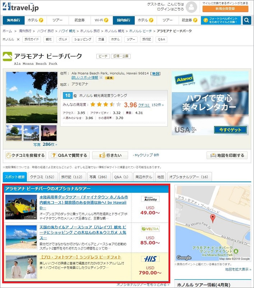This screenshot has width=254, height=288.
Task: Switch to the 周辺ホテル tab
Action: click(144, 177)
